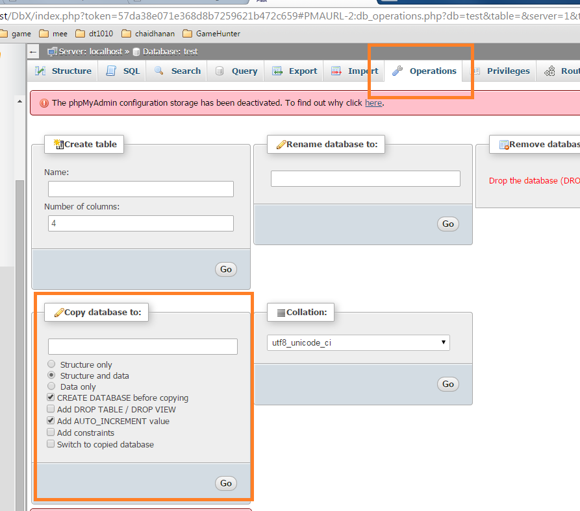
Task: Click the Rename database pencil icon
Action: pos(281,145)
